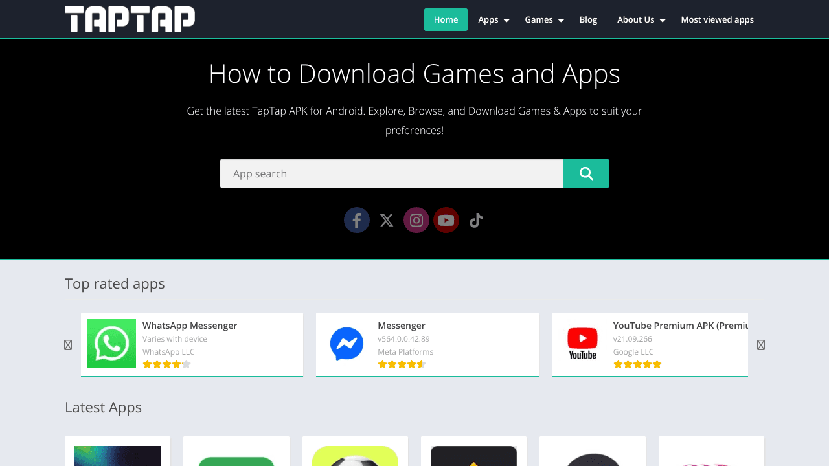The height and width of the screenshot is (466, 829).
Task: Click the 'Google LLC' developer text
Action: pyautogui.click(x=633, y=352)
